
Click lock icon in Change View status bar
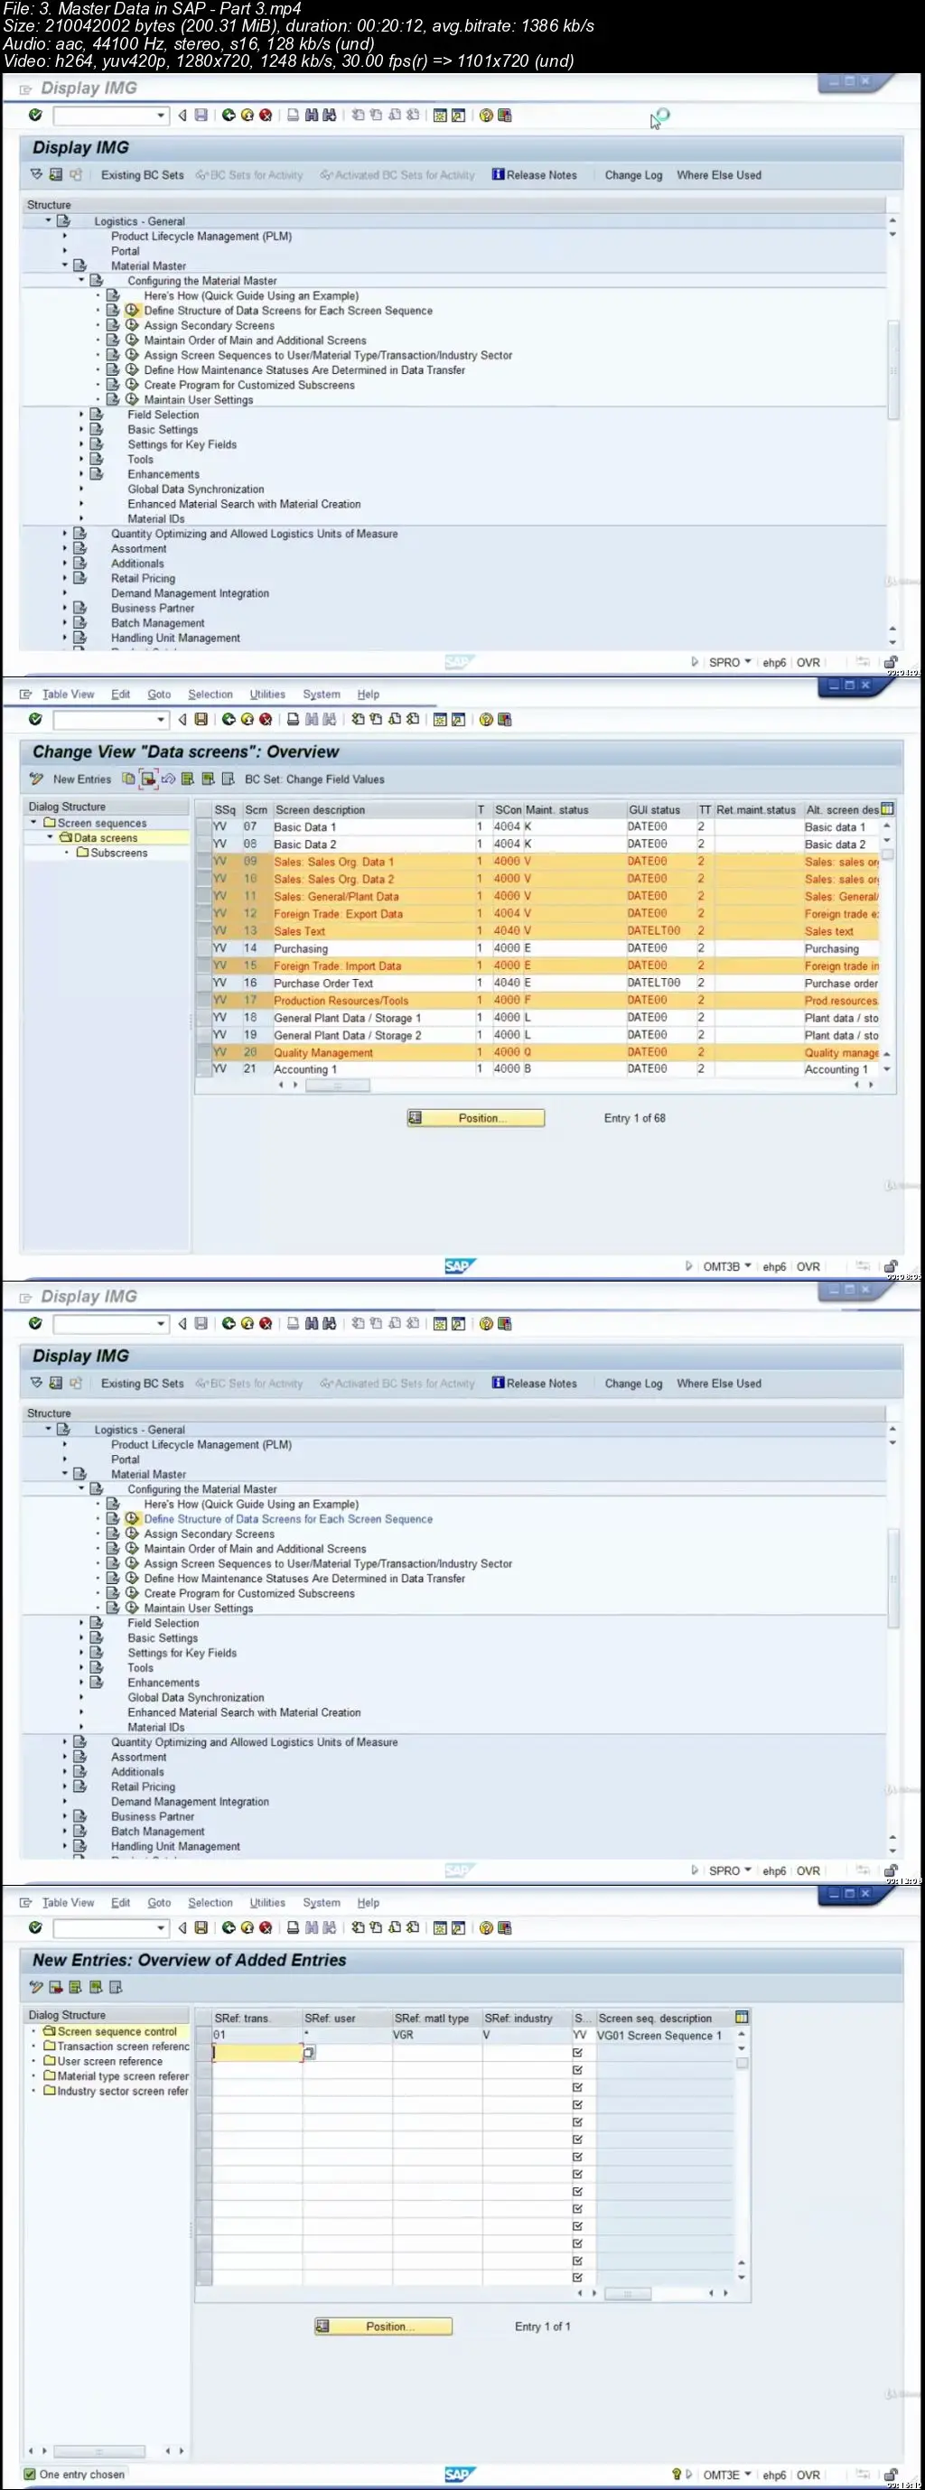(890, 1266)
